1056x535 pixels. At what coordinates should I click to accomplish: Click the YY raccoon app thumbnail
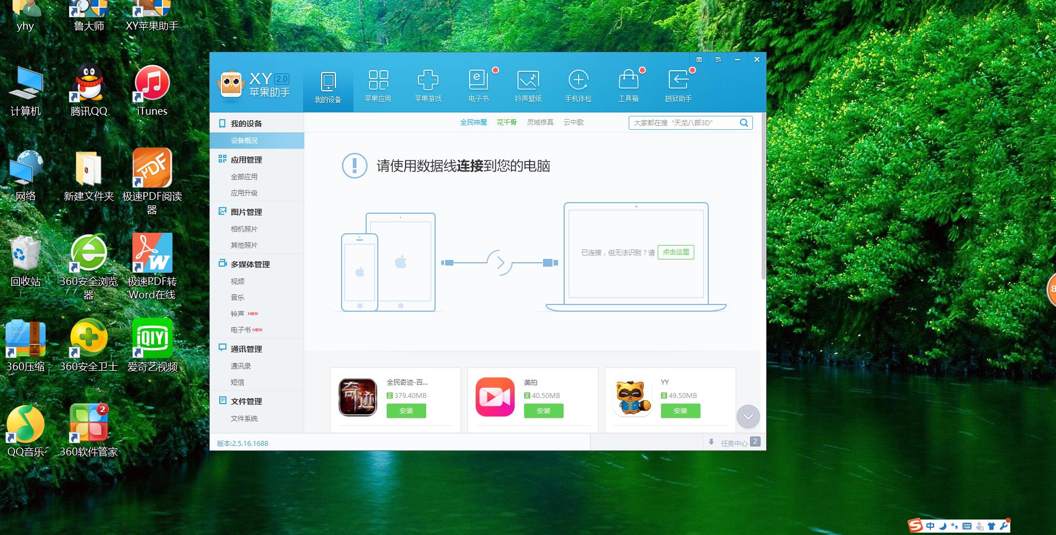point(632,397)
